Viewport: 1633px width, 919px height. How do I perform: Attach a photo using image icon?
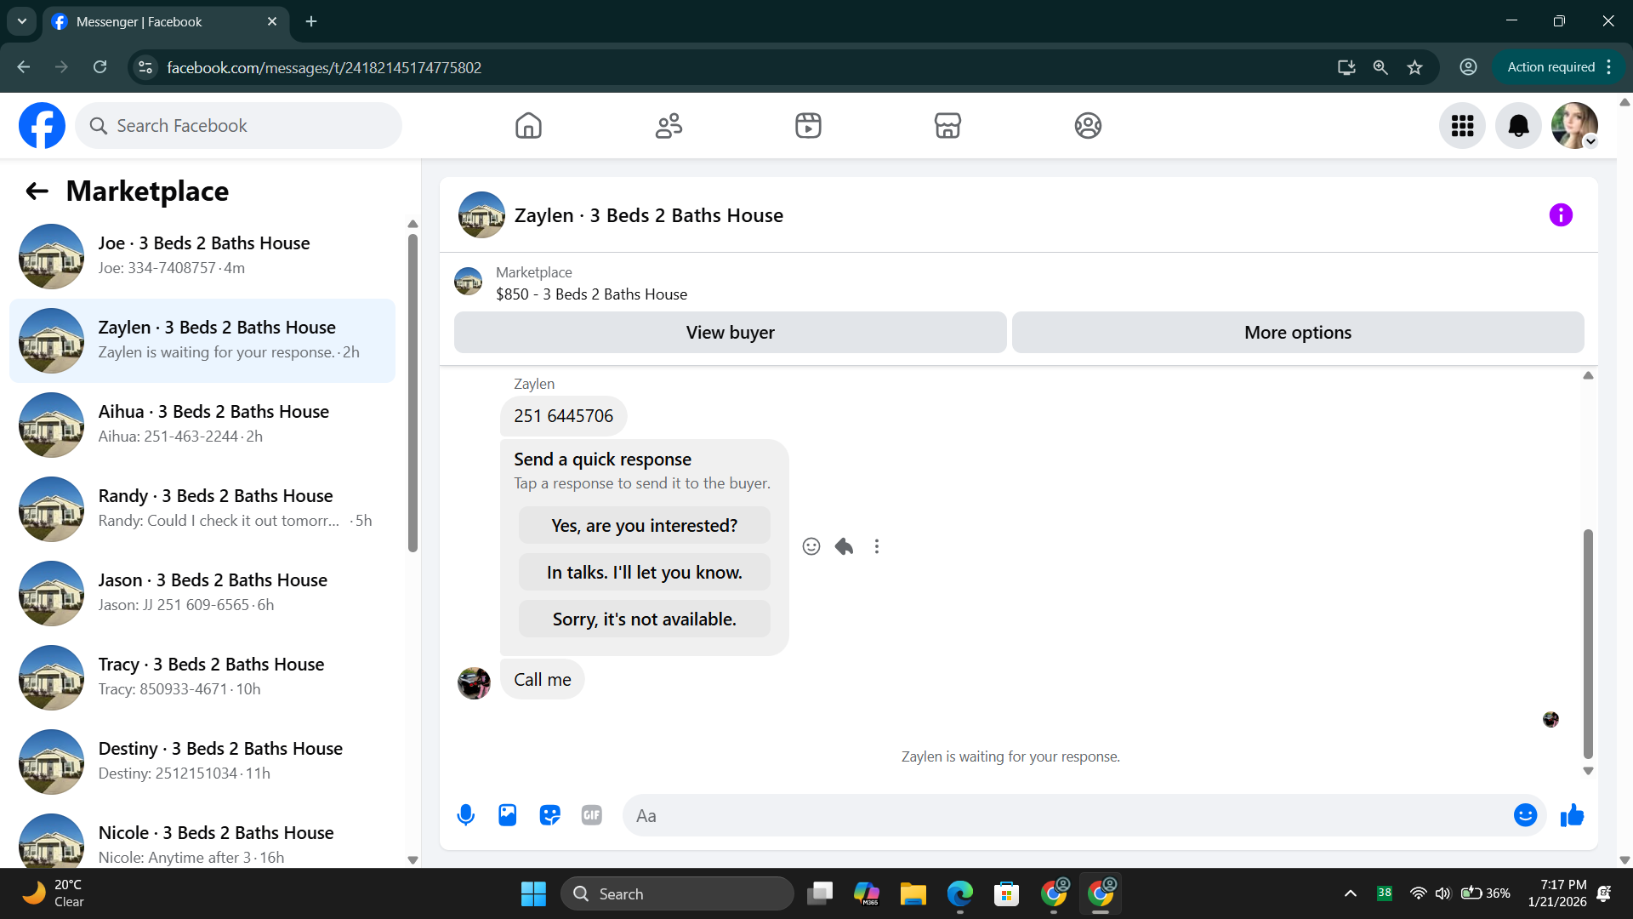point(508,815)
